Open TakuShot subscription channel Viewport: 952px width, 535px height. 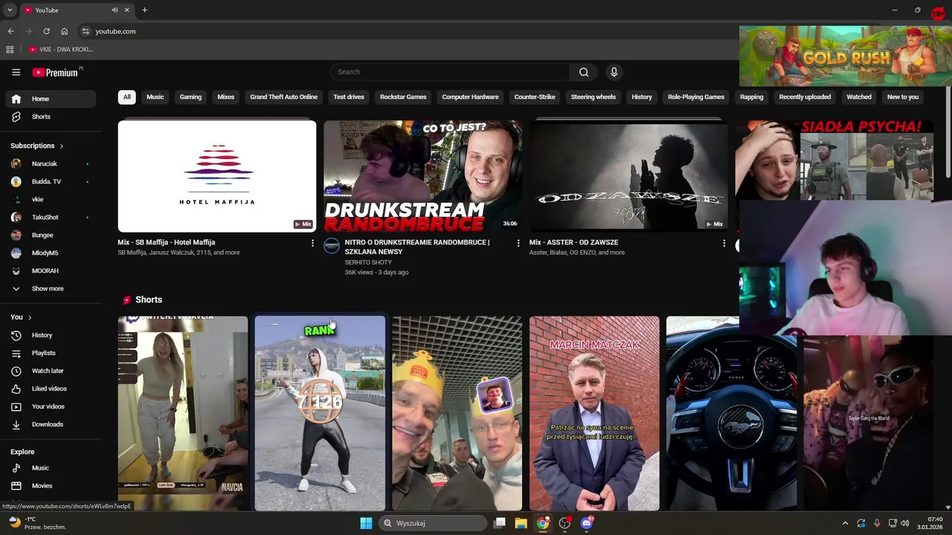[51, 217]
